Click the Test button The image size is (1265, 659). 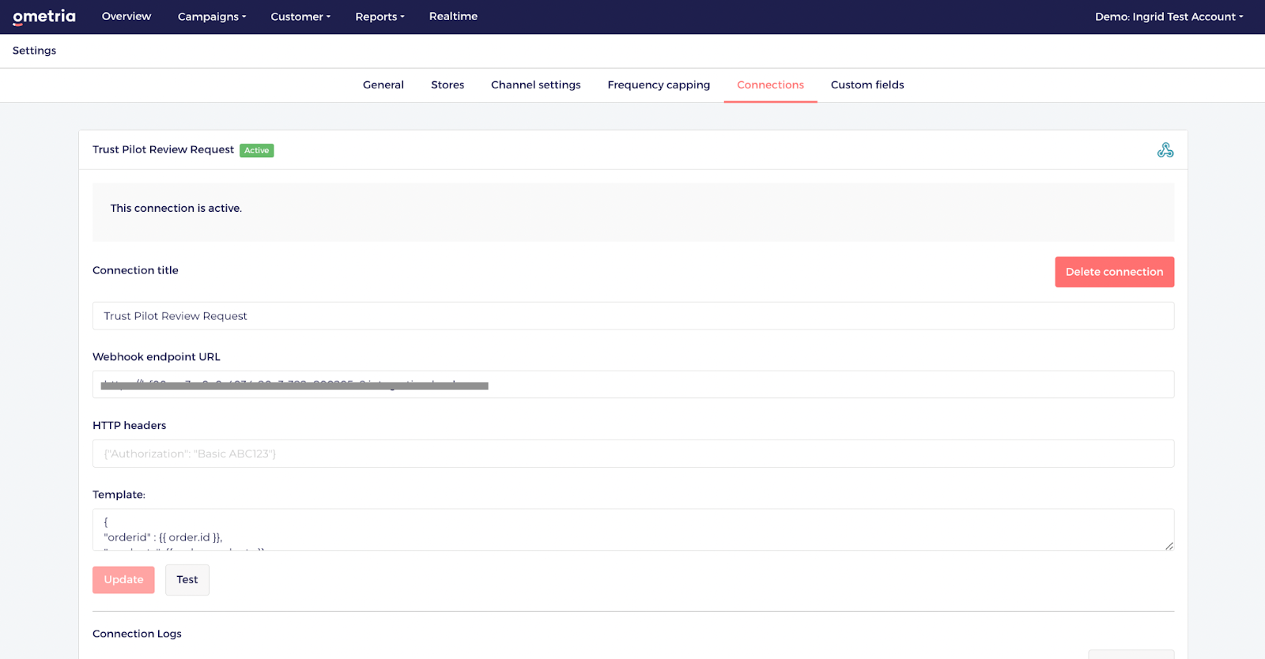(x=187, y=579)
